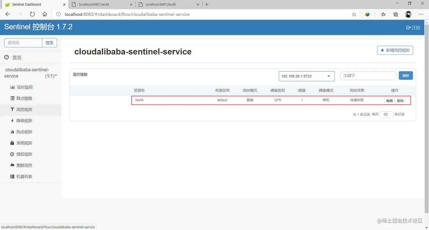Reload the current page
The image size is (429, 230).
tap(32, 14)
